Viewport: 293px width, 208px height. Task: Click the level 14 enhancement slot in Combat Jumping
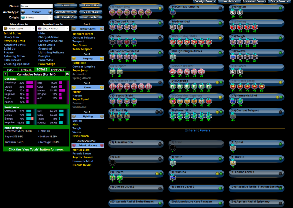(x=173, y=12)
